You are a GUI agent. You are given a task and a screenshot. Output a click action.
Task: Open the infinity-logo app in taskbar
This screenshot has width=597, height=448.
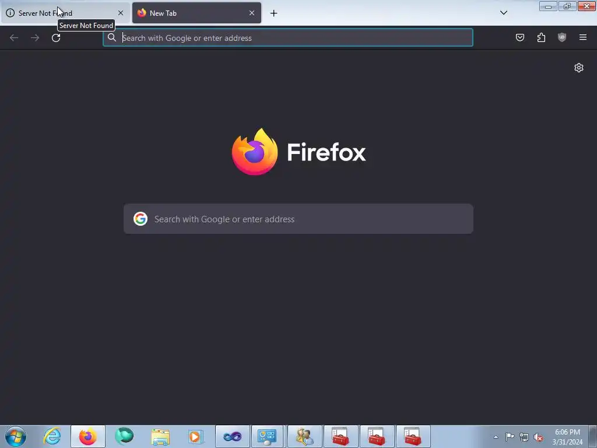click(x=233, y=436)
